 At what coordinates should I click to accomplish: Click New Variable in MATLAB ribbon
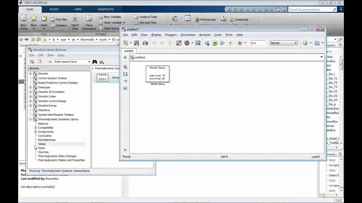[x=110, y=17]
